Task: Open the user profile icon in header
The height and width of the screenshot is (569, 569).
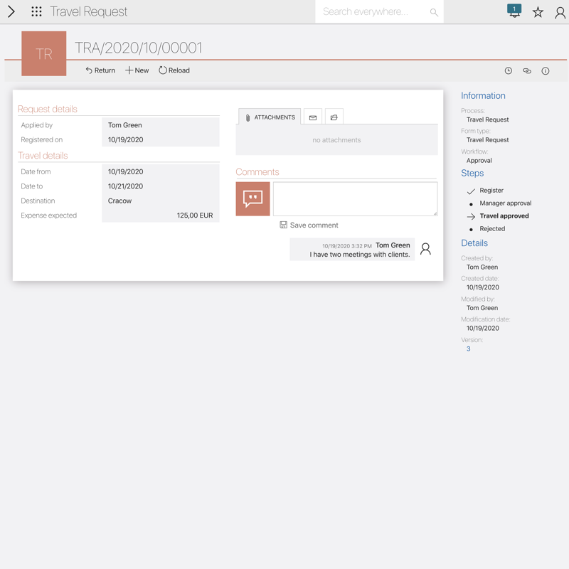Action: click(560, 12)
